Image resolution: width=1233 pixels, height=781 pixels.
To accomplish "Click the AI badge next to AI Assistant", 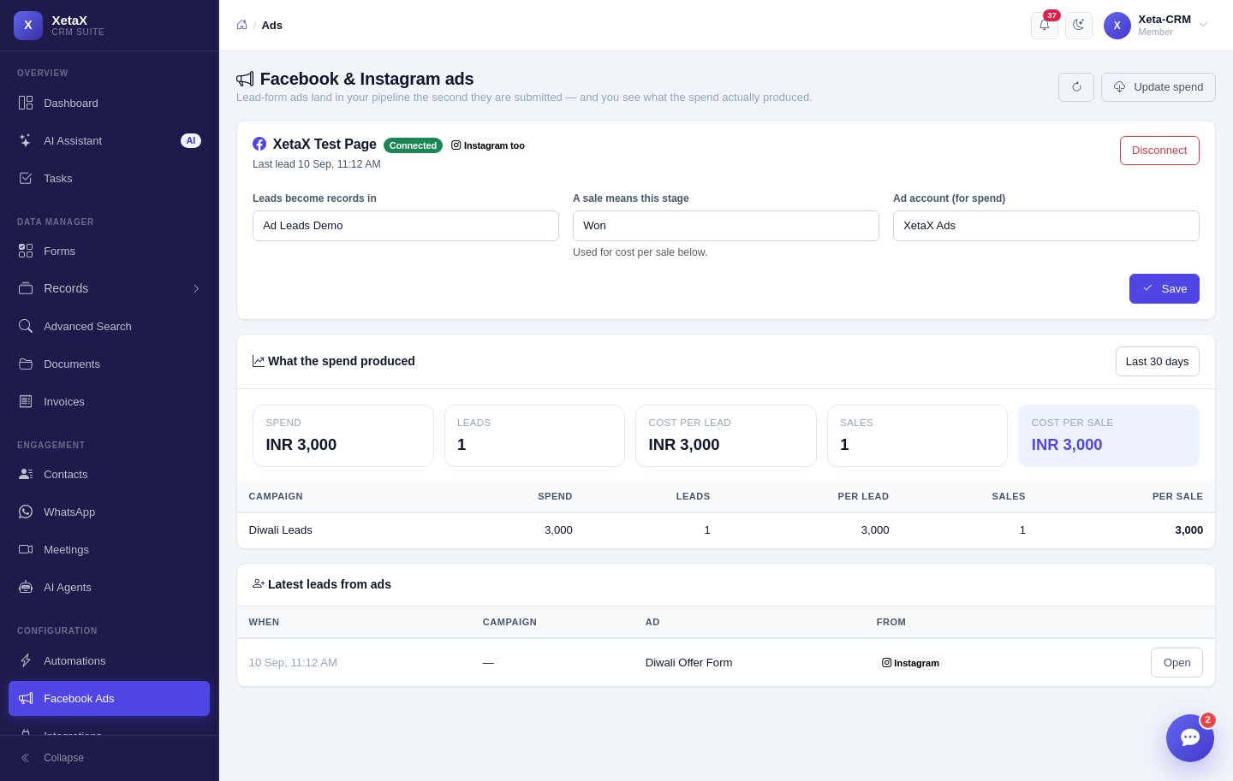I will coord(191,140).
